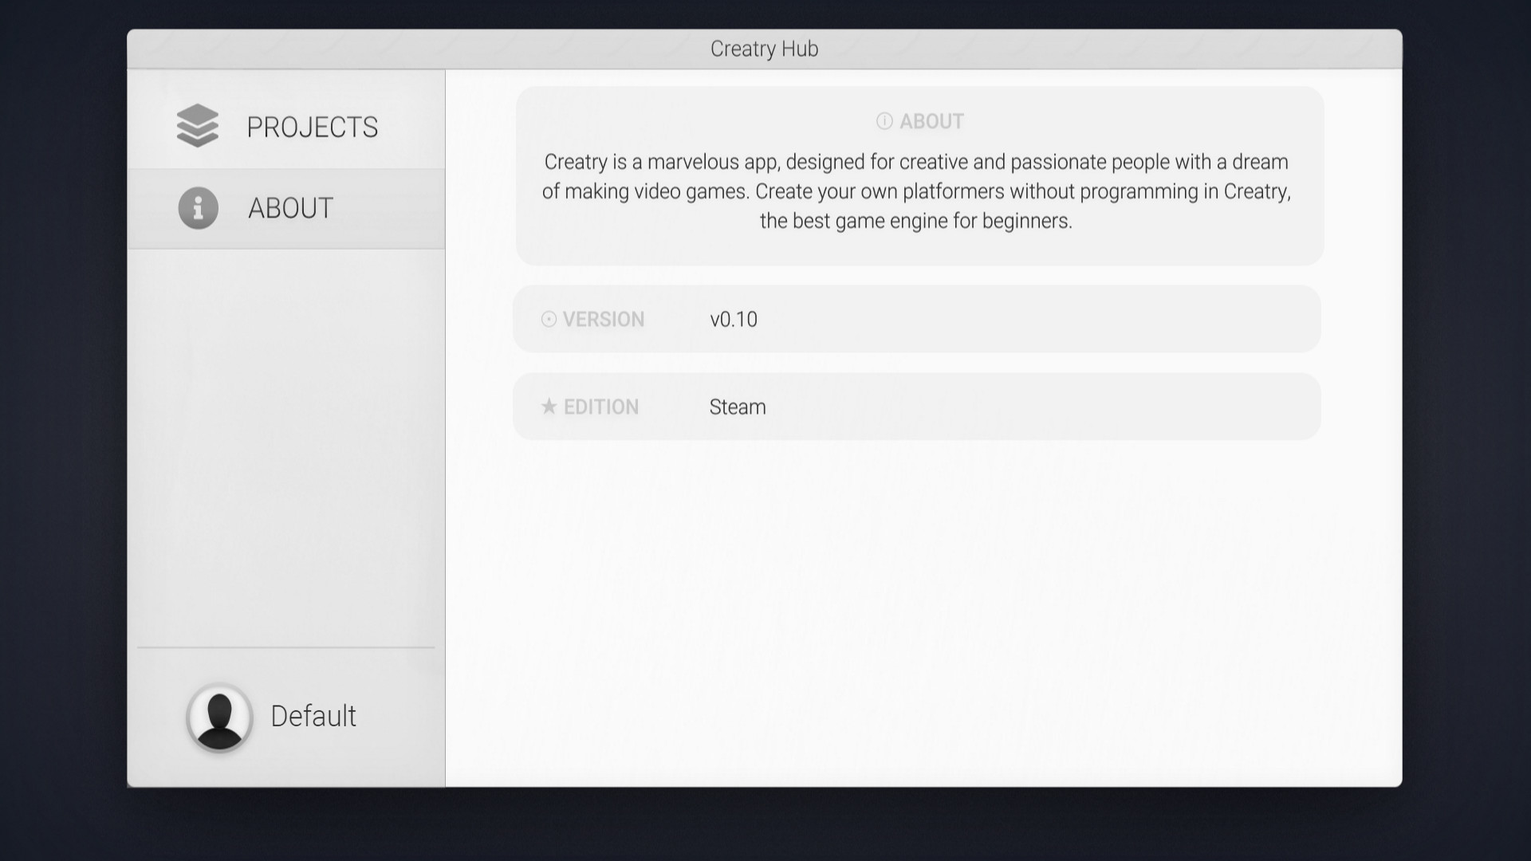The width and height of the screenshot is (1531, 861).
Task: Click the circle-dot icon next to VERSION
Action: (548, 319)
